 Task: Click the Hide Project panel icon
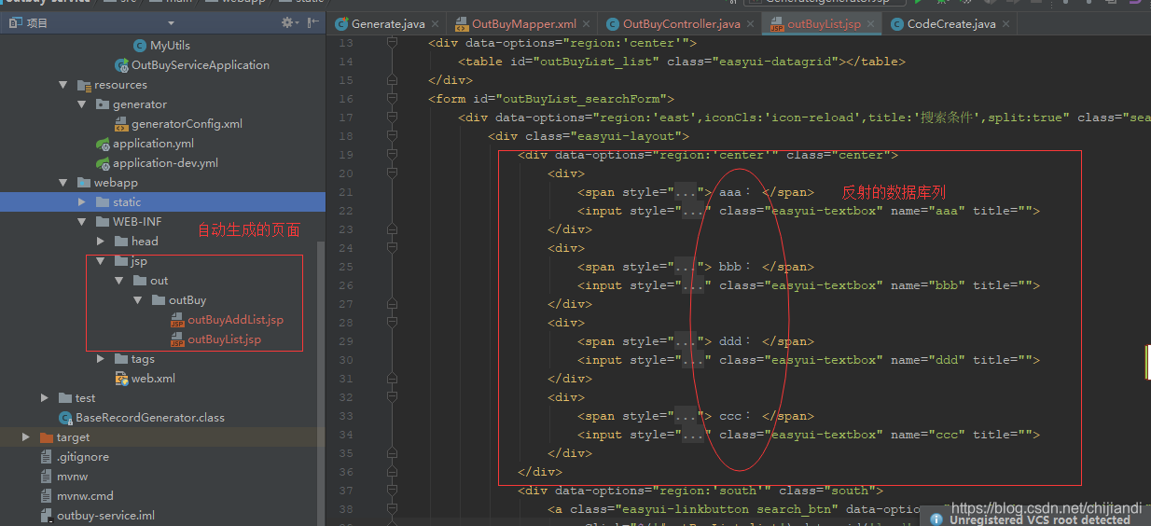coord(312,22)
